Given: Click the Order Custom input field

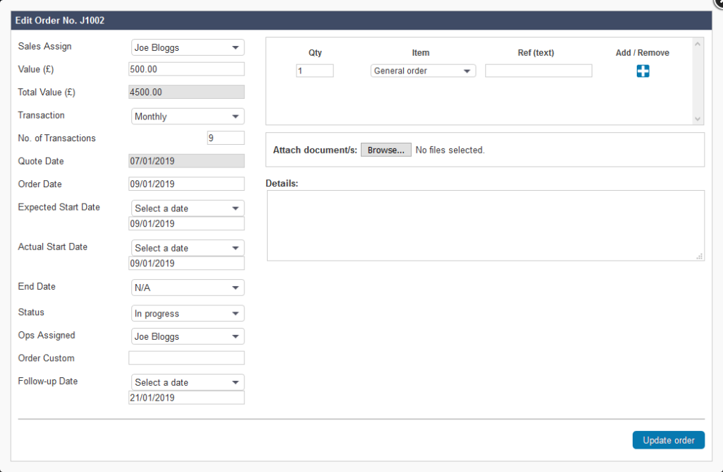Looking at the screenshot, I should [186, 358].
